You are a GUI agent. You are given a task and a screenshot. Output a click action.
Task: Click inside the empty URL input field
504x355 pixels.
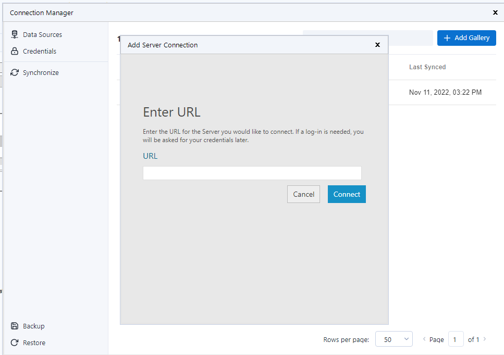tap(252, 173)
